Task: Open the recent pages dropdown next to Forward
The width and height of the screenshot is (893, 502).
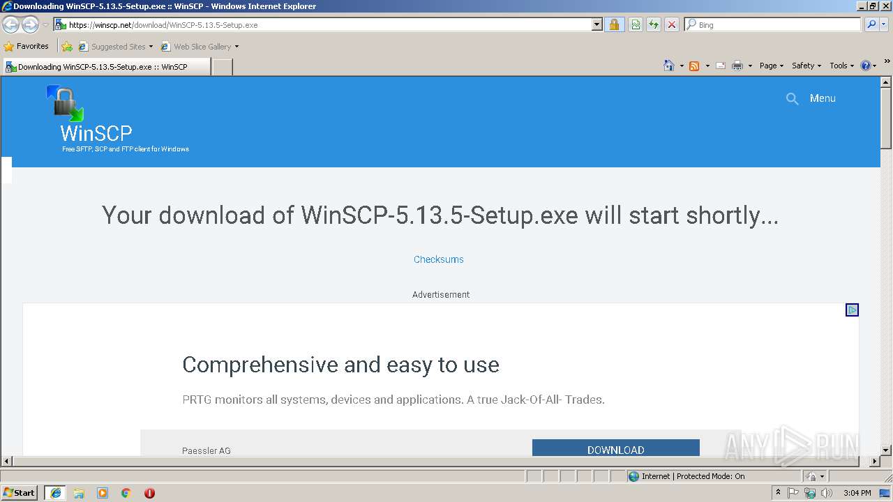Action: click(x=45, y=25)
